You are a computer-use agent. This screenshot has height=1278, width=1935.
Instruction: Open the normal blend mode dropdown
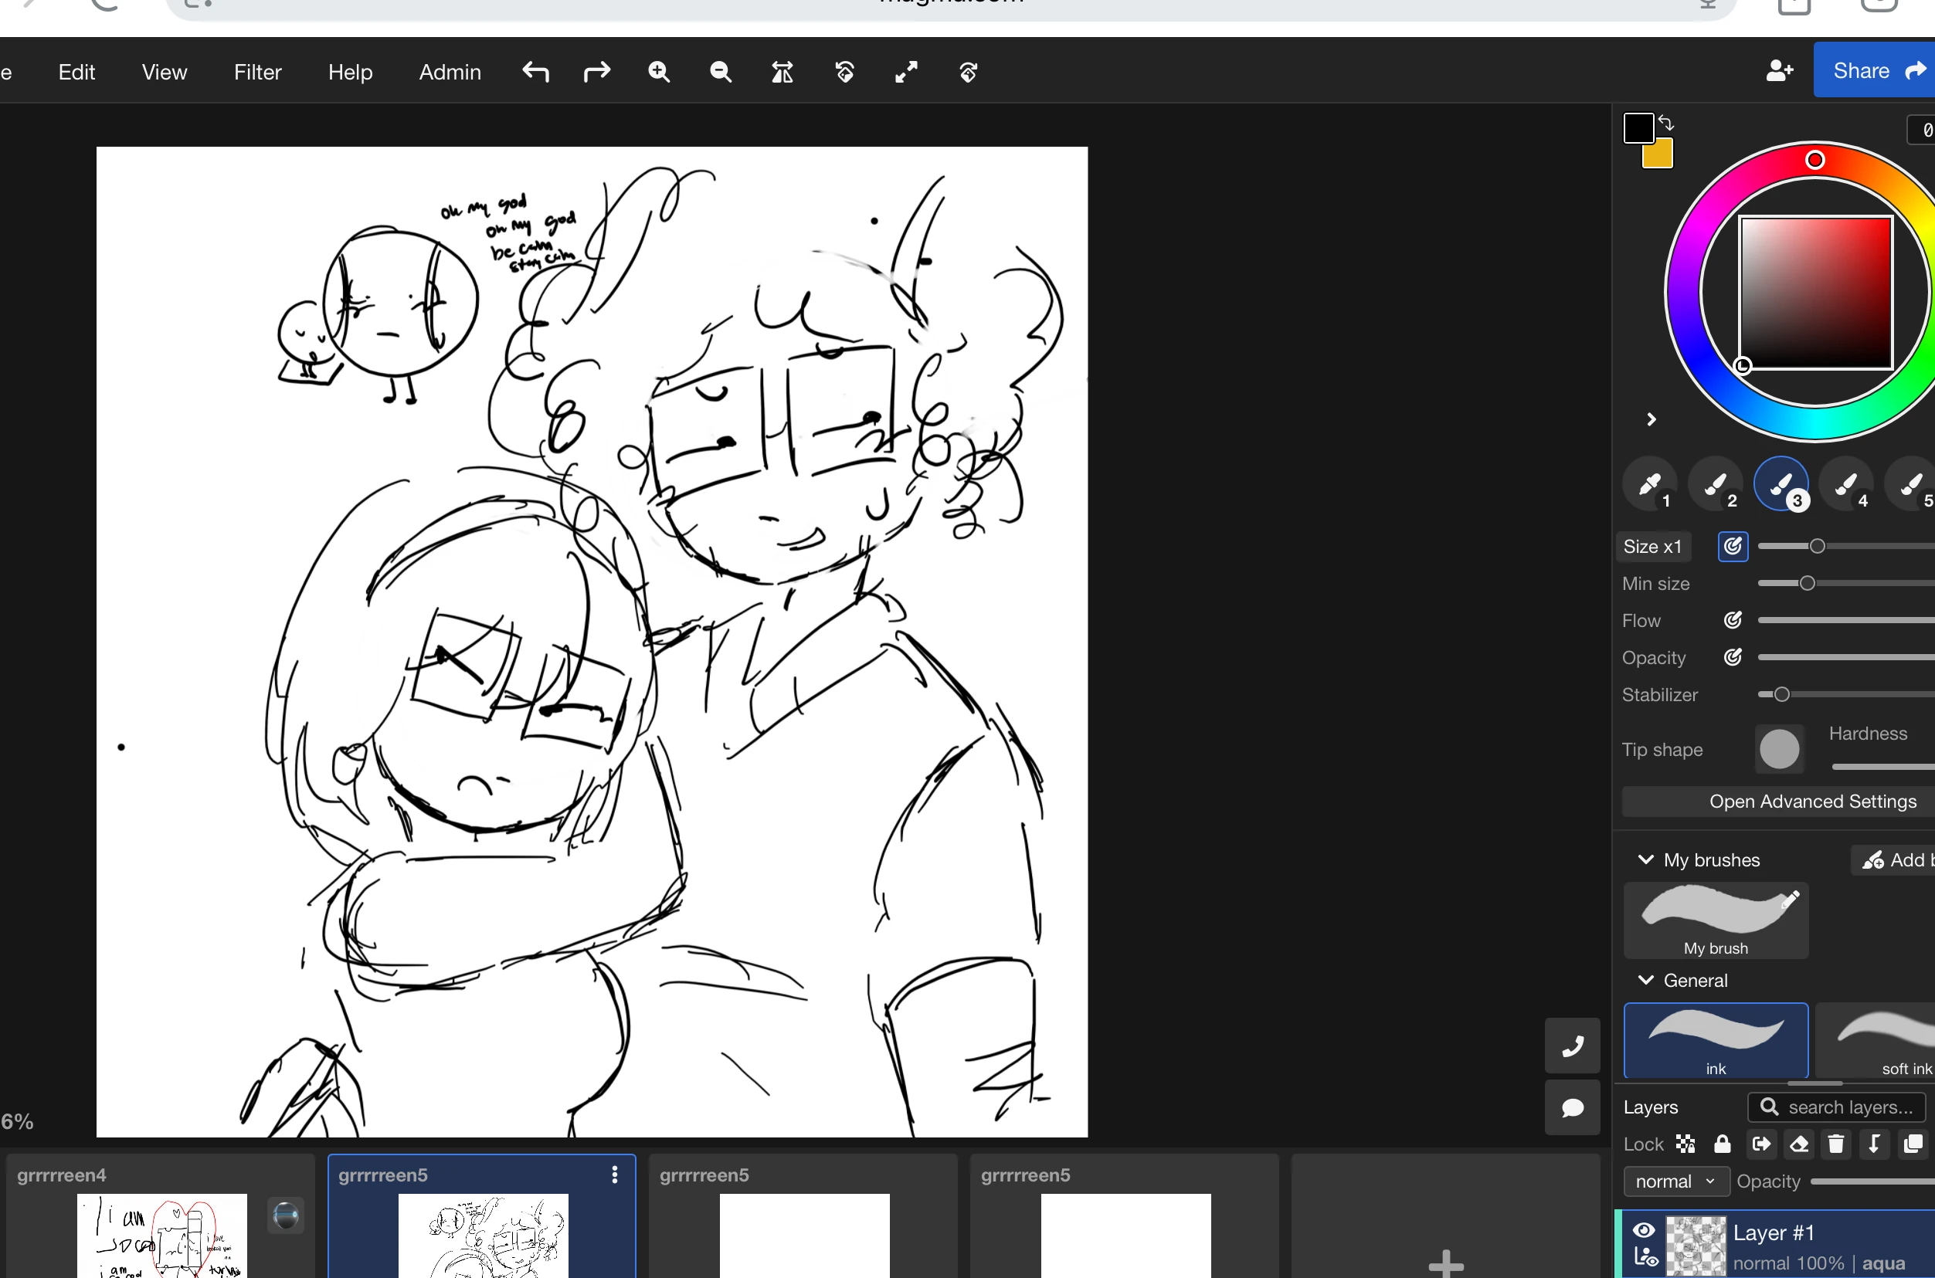1675,1180
